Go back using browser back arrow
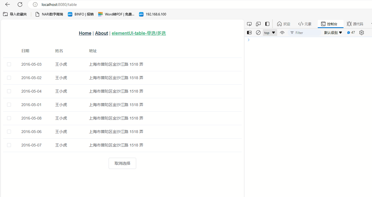This screenshot has height=197, width=372. click(8, 4)
